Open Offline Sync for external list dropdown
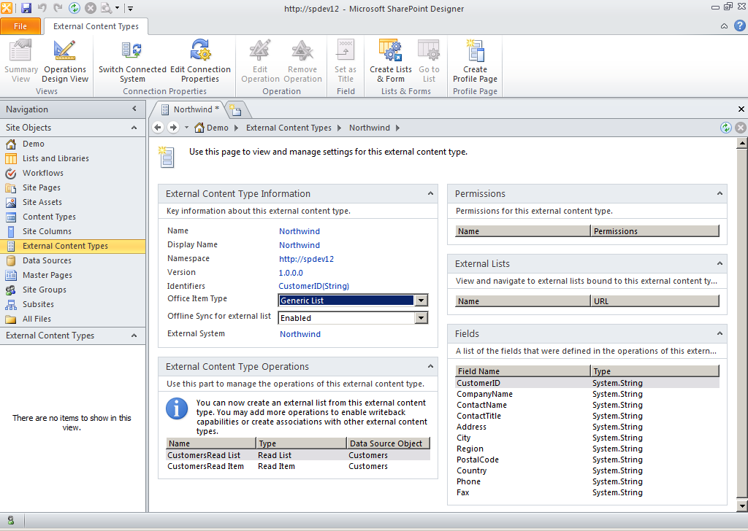 [421, 318]
